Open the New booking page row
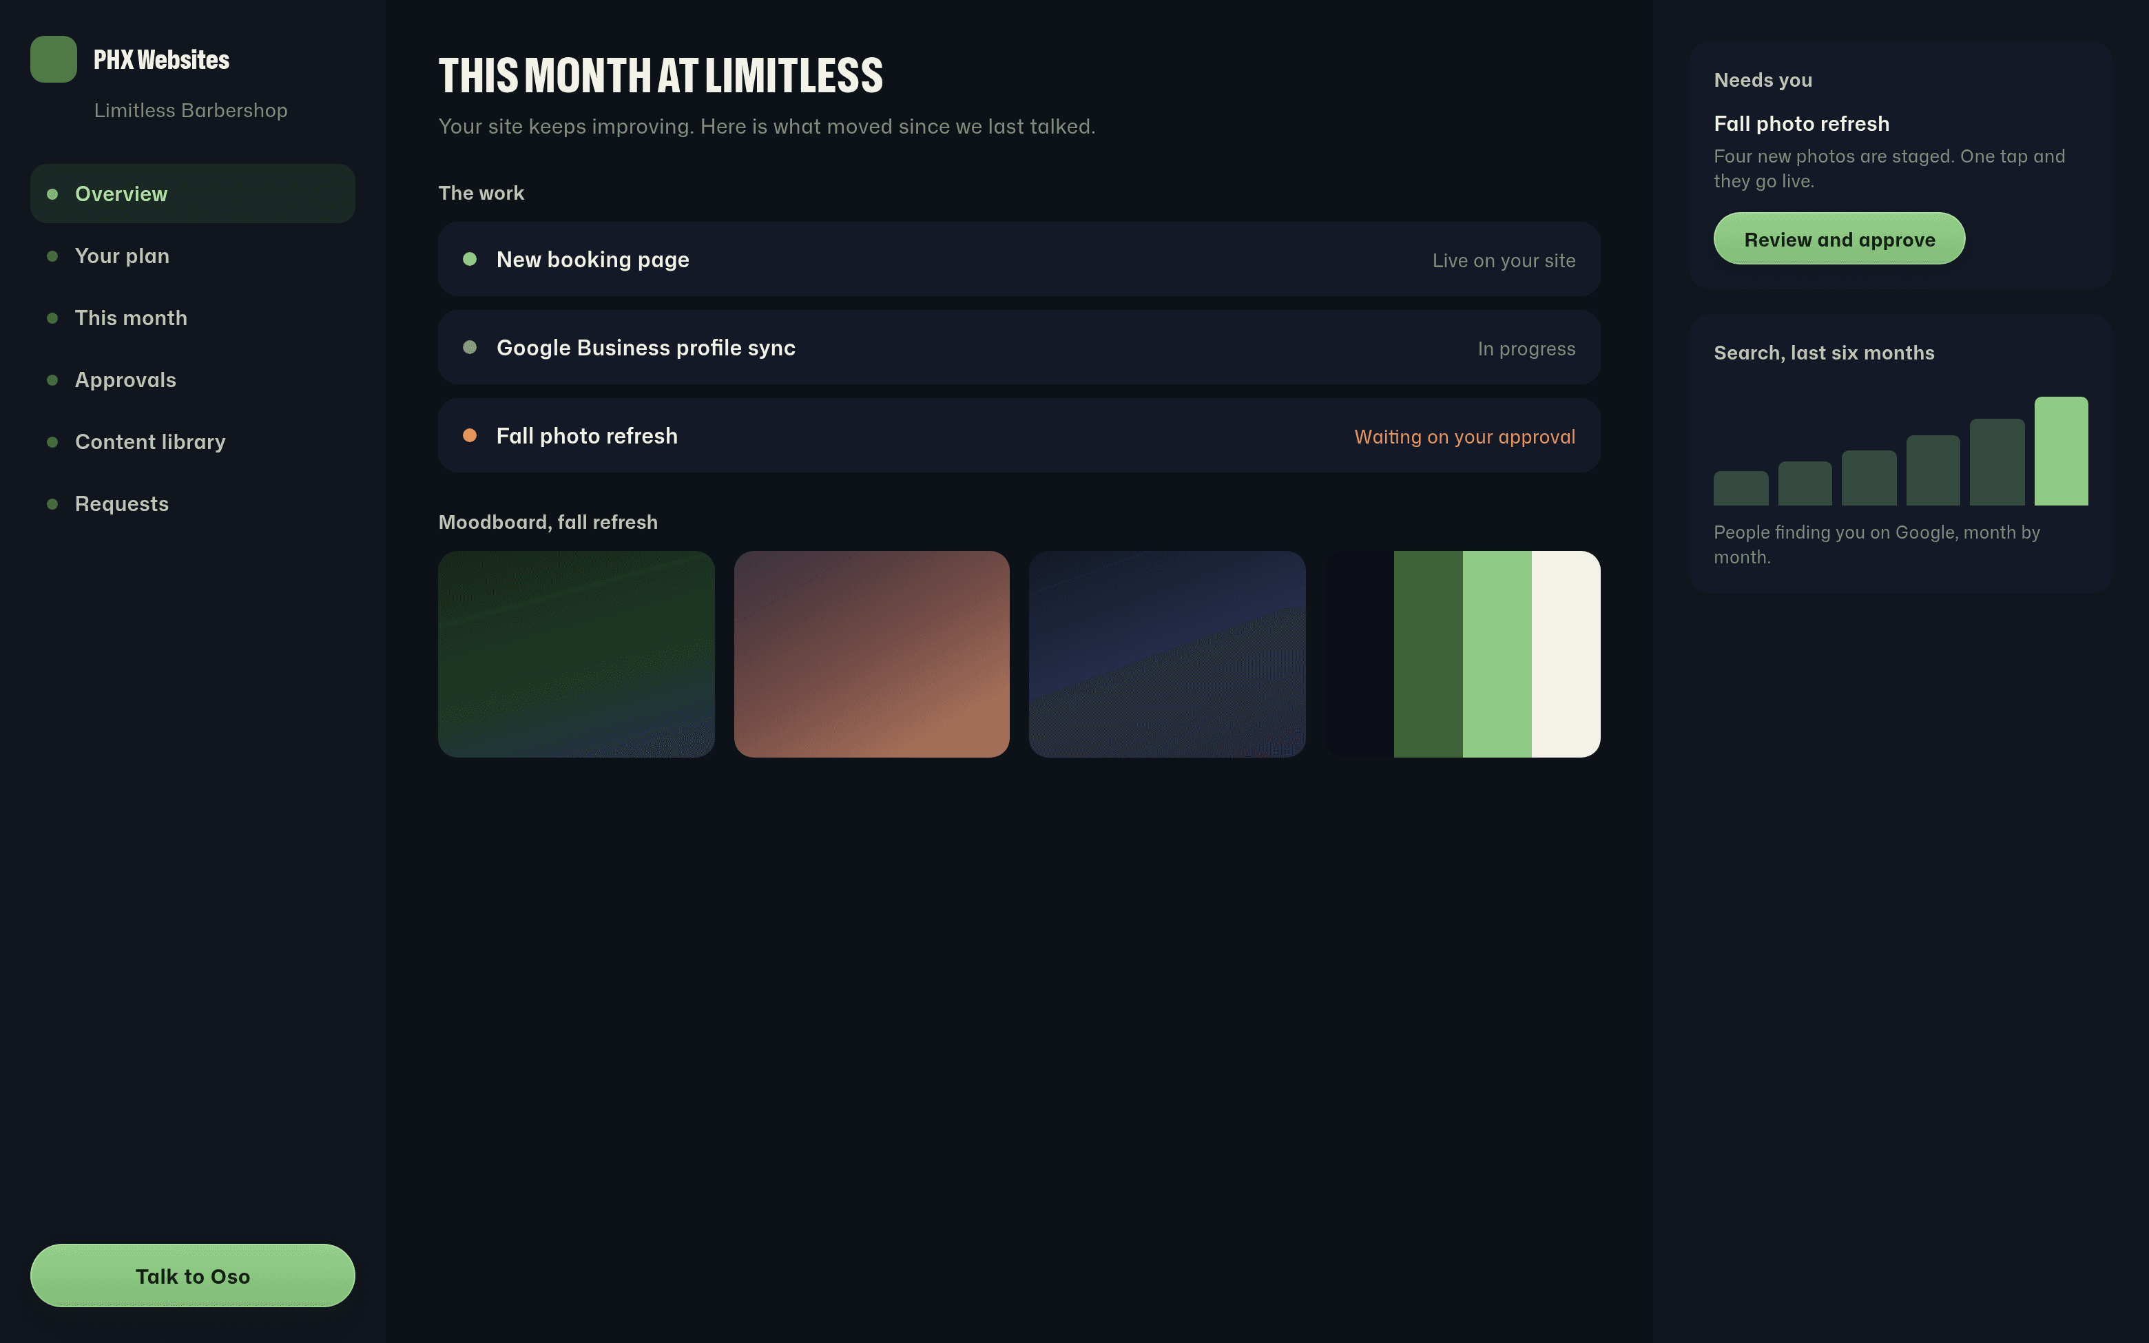Viewport: 2149px width, 1343px height. click(1019, 260)
